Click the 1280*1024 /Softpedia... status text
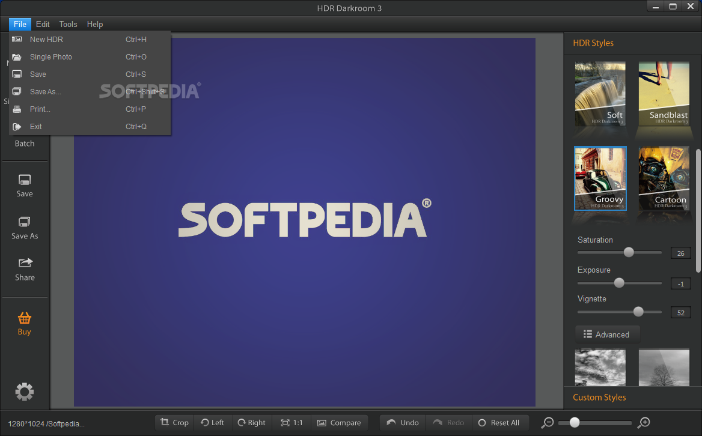702x436 pixels. (46, 423)
